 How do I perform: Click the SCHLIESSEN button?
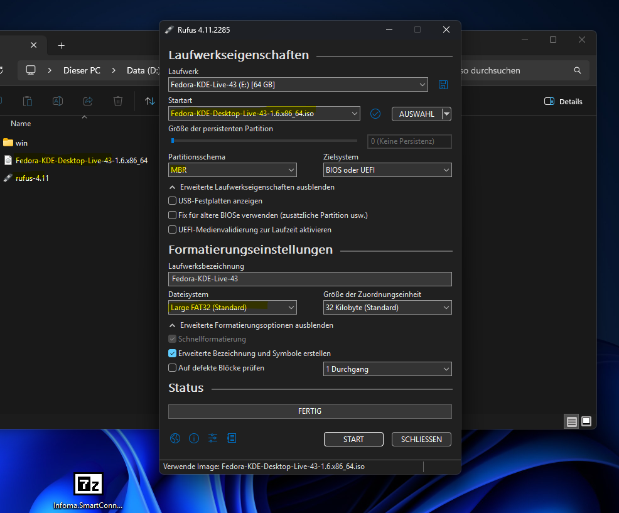[x=421, y=439]
